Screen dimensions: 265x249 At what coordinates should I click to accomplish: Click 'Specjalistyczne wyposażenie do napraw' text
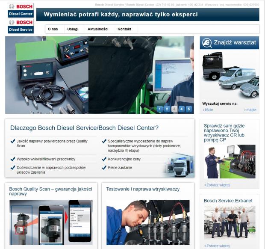(144, 146)
